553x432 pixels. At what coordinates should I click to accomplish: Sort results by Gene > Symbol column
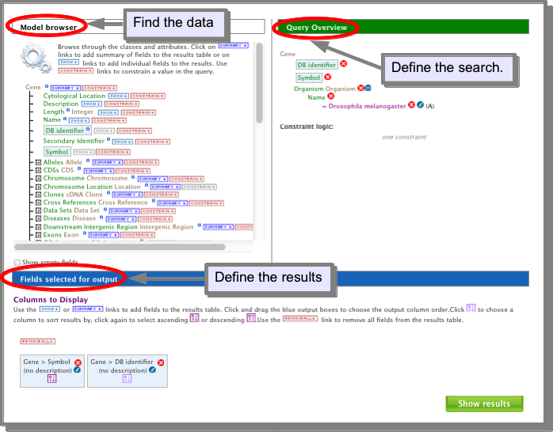[x=51, y=379]
